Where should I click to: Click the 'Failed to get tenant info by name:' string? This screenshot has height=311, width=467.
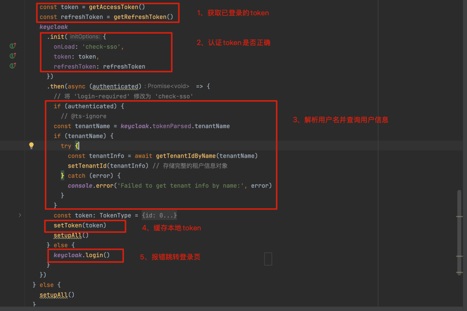[180, 186]
